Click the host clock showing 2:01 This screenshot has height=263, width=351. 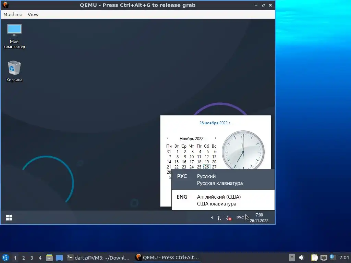coord(344,258)
